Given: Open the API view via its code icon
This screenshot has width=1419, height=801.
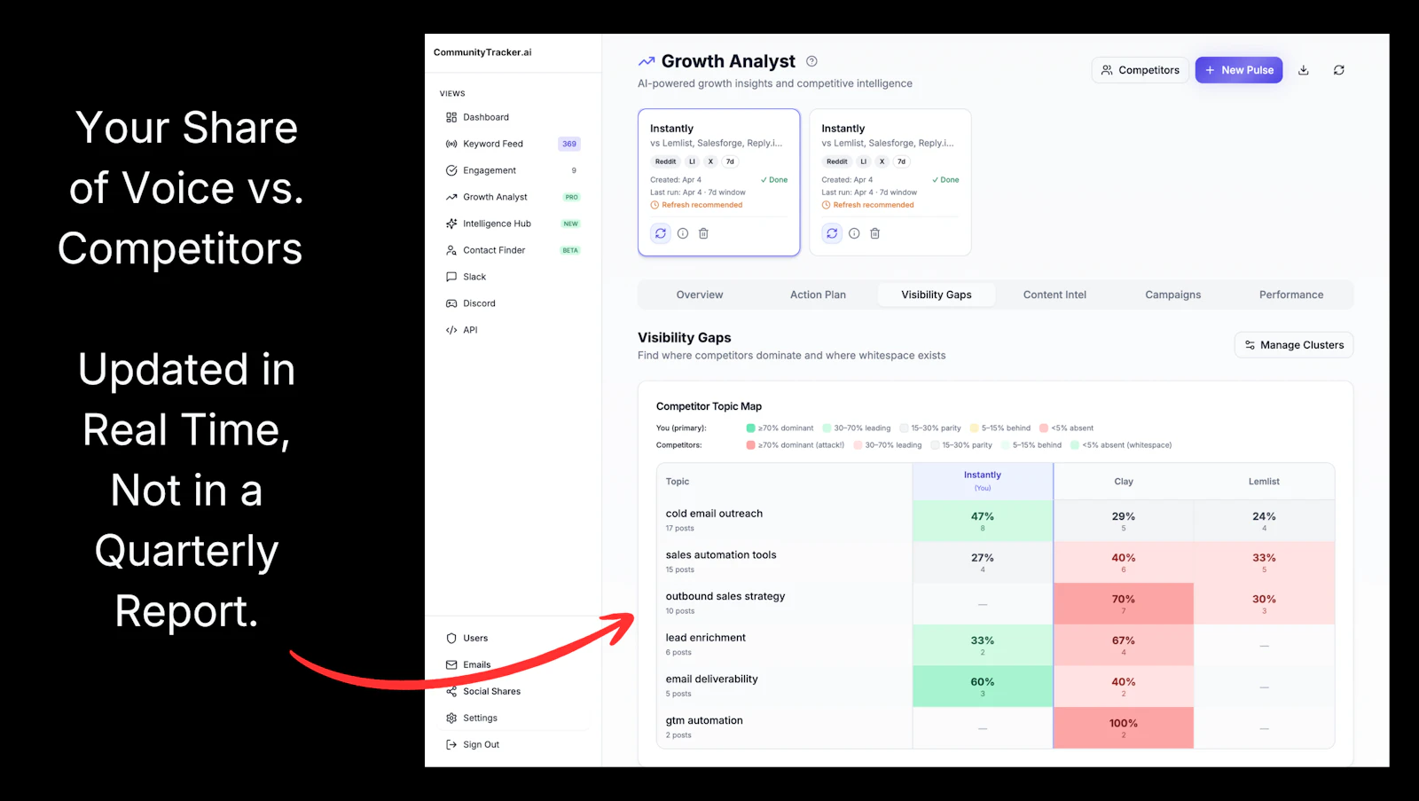Looking at the screenshot, I should [451, 329].
